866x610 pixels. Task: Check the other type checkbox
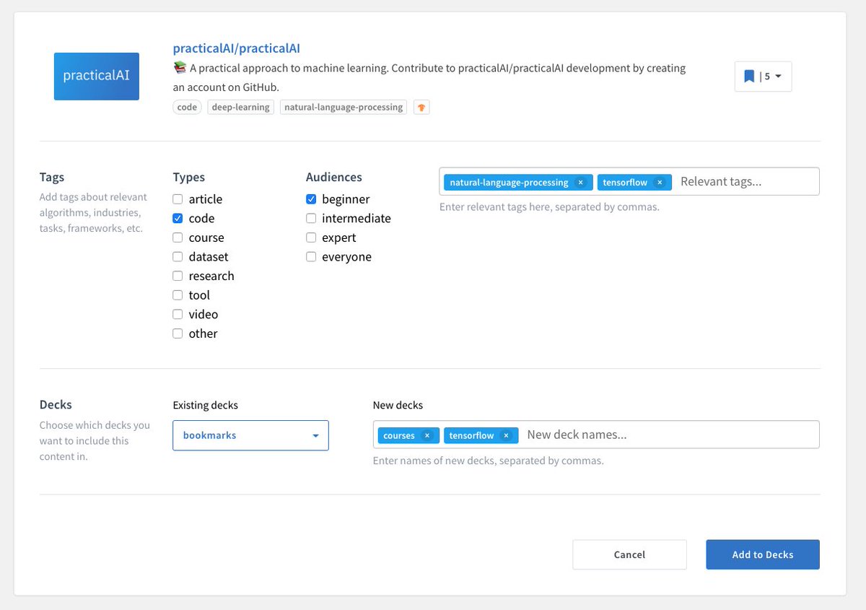pyautogui.click(x=178, y=334)
